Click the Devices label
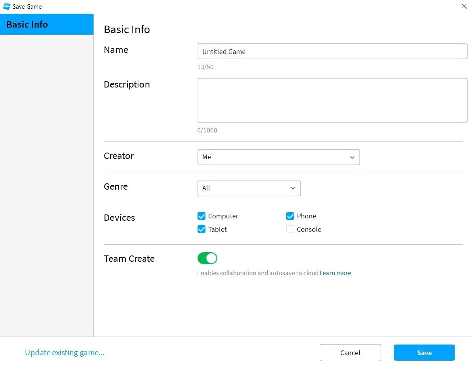The image size is (472, 367). pyautogui.click(x=119, y=218)
